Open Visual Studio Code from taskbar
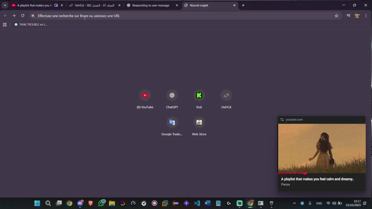Screen dimensions: 372x209 [x=197, y=203]
